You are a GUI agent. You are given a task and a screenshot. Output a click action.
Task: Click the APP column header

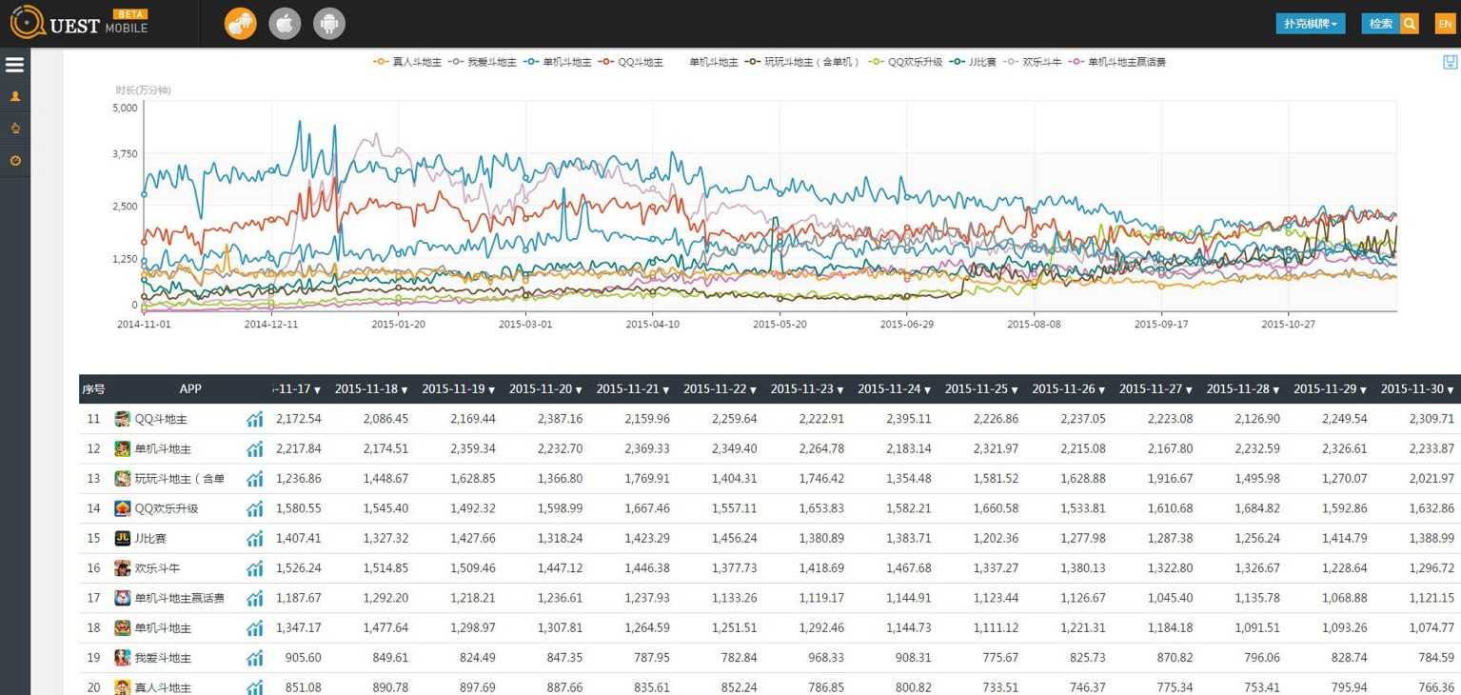click(x=189, y=389)
